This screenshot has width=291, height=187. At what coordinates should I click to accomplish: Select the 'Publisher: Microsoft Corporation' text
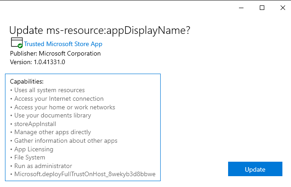pyautogui.click(x=55, y=53)
